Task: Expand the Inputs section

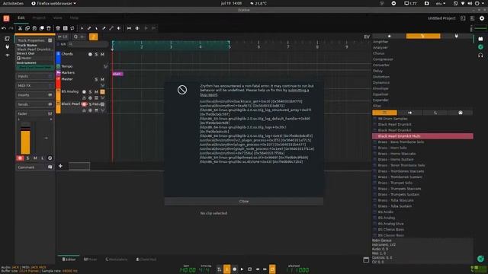Action: [x=34, y=76]
